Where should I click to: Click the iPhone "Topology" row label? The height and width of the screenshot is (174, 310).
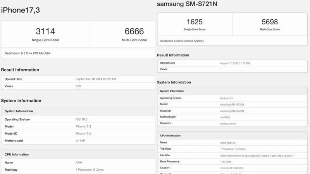click(x=11, y=169)
